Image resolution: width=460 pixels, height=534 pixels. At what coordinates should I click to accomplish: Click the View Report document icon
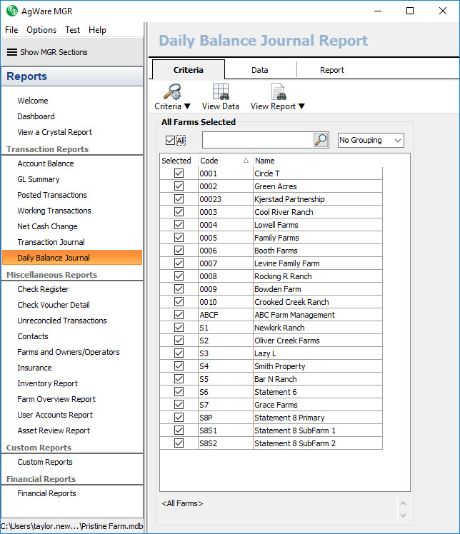pyautogui.click(x=278, y=91)
